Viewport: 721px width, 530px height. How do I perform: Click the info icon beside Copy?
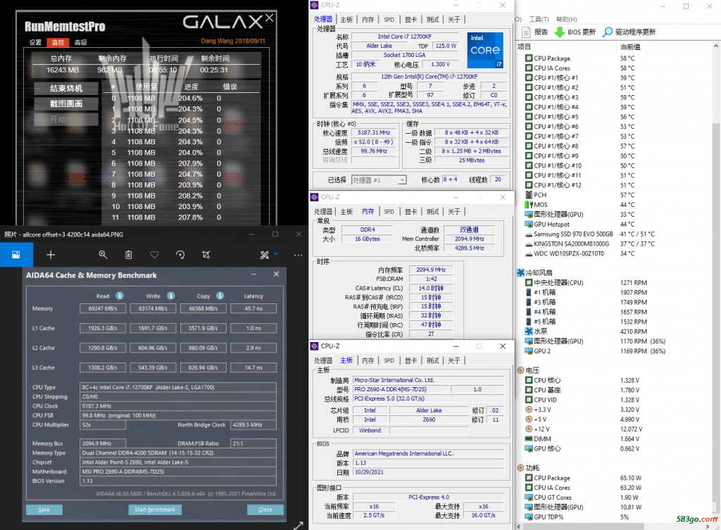click(x=220, y=296)
